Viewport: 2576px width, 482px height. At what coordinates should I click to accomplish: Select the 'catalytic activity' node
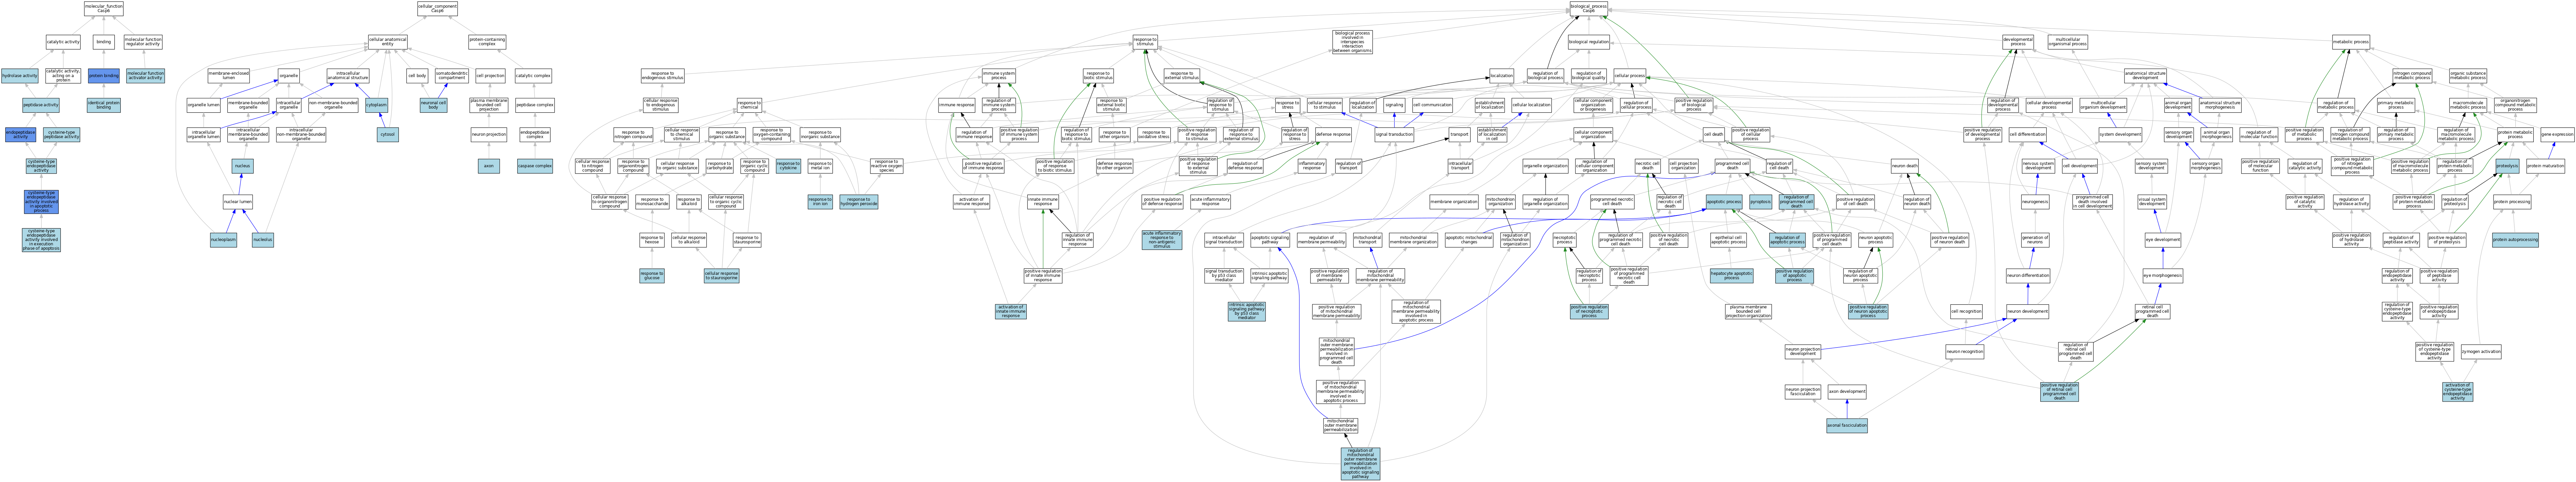point(63,42)
